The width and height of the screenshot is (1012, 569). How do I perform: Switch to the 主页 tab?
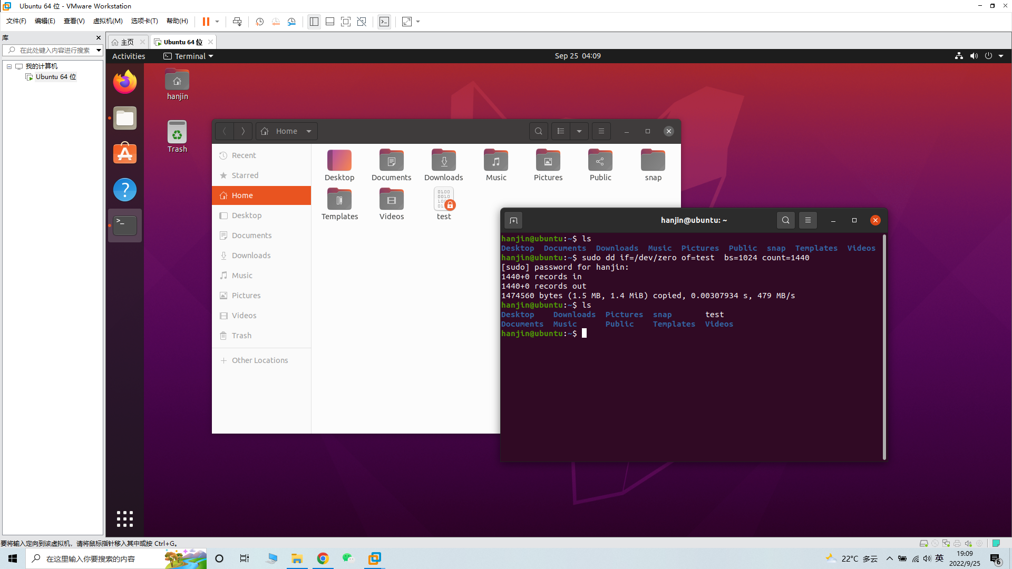point(126,42)
